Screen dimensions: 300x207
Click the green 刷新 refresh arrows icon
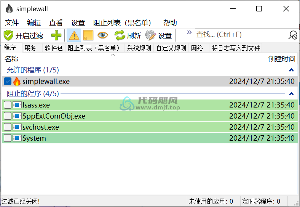[120, 35]
